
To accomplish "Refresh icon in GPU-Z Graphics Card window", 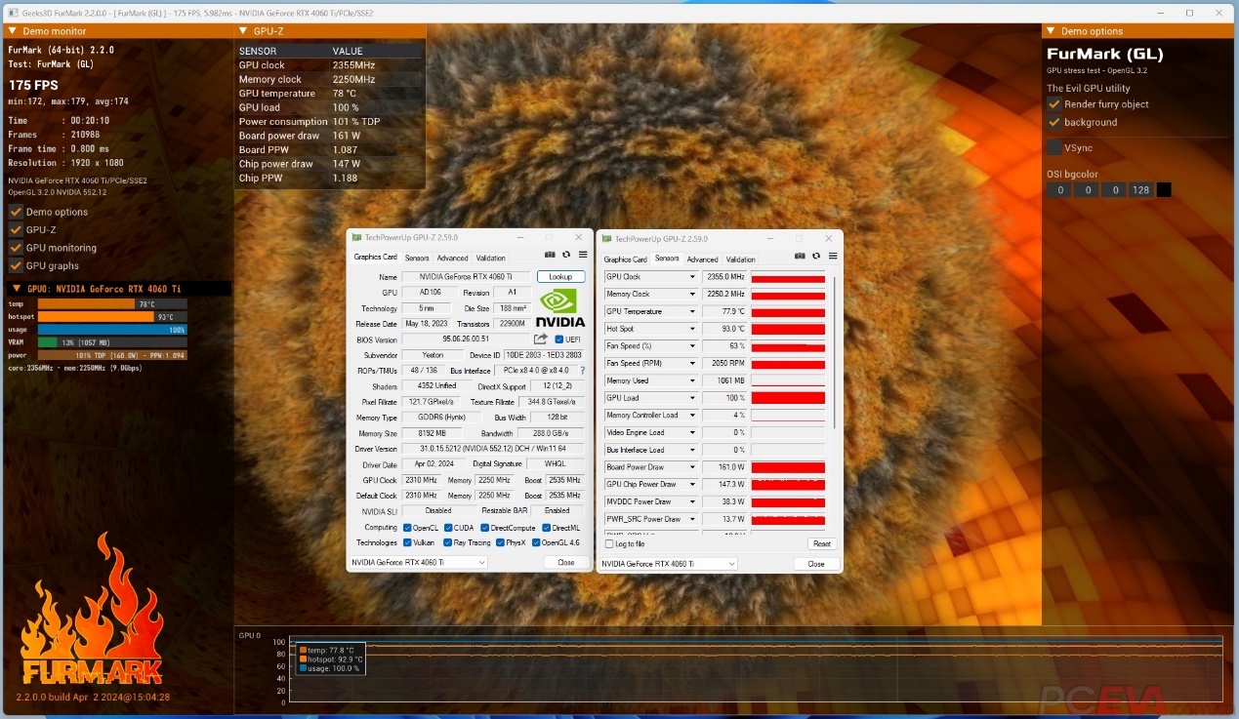I will click(566, 256).
